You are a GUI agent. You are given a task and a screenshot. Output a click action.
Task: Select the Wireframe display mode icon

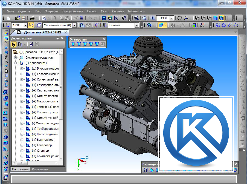coord(197,18)
